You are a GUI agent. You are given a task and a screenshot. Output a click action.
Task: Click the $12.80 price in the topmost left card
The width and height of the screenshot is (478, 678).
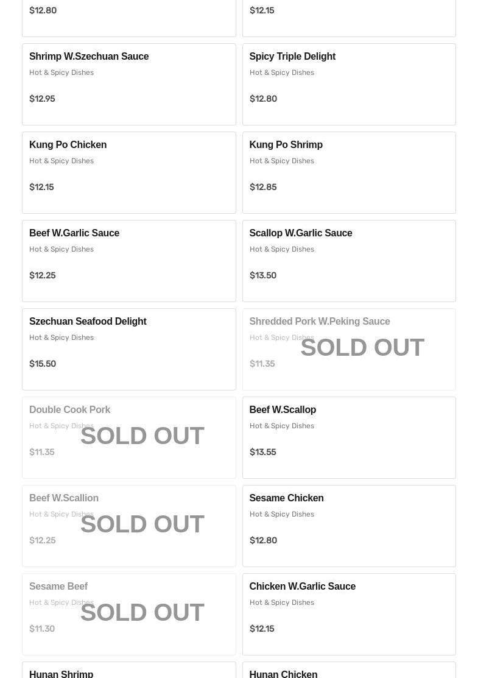43,10
